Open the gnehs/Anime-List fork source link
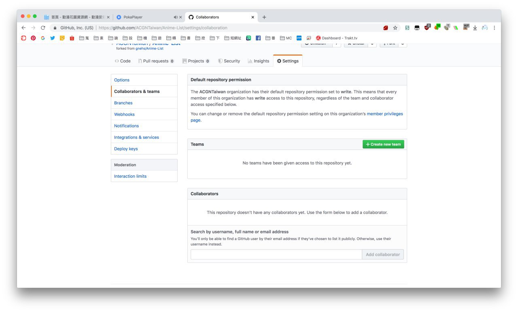This screenshot has height=312, width=518. click(x=149, y=48)
